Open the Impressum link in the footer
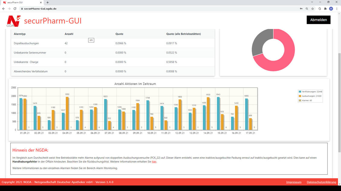This screenshot has height=191, width=341. 294,182
